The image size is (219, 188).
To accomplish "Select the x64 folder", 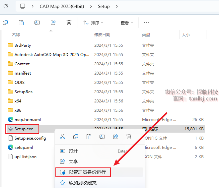I will pyautogui.click(x=18, y=101).
